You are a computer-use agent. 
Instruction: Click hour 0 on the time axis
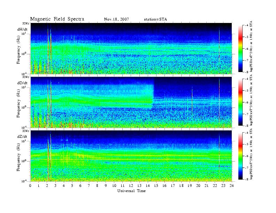[30, 186]
